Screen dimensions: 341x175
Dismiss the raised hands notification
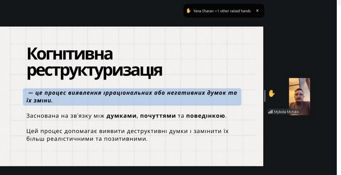tap(257, 11)
